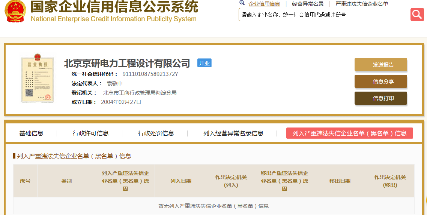Click the 移出严重违法失信企业名单（黑名单）原因 column header
The width and height of the screenshot is (427, 215).
click(x=284, y=181)
